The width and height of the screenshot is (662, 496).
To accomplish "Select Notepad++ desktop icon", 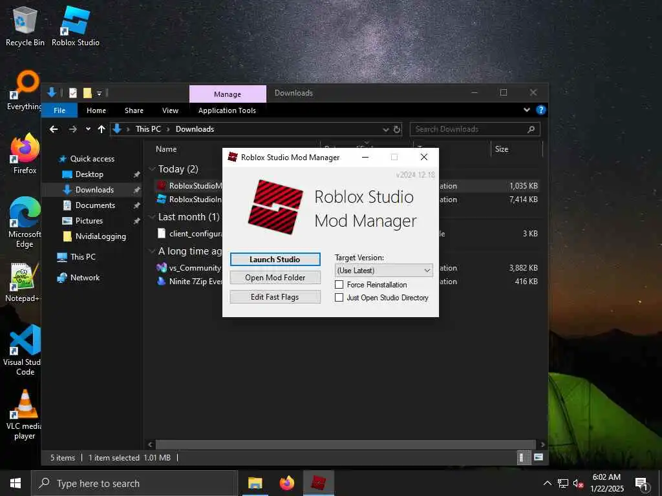I will click(23, 283).
